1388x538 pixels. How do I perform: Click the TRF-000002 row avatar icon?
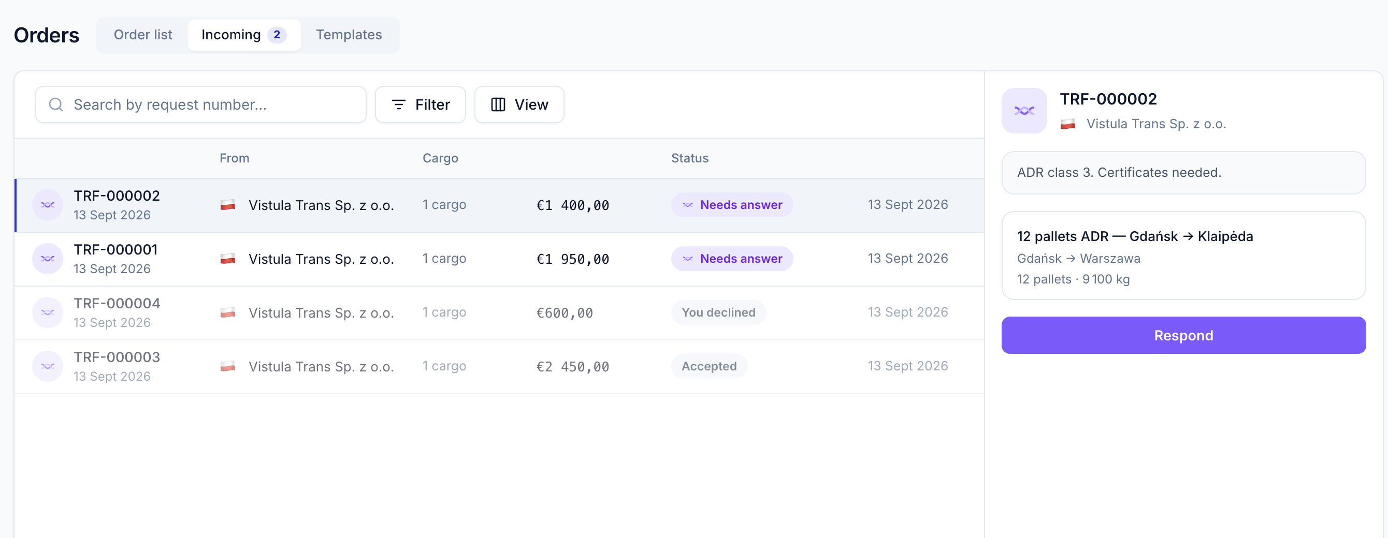48,205
